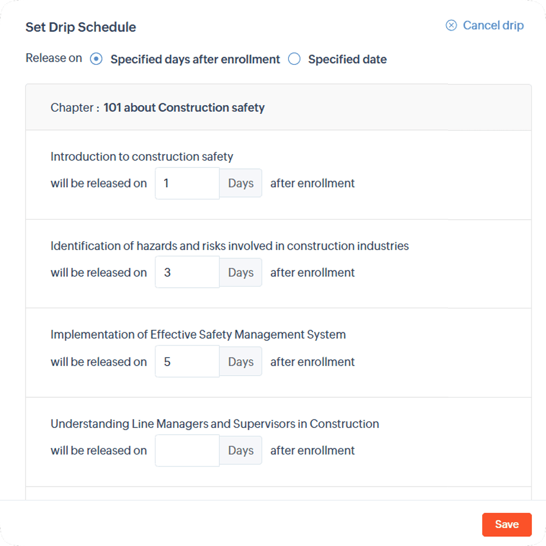Focus days field for Introduction to construction safety

click(187, 183)
